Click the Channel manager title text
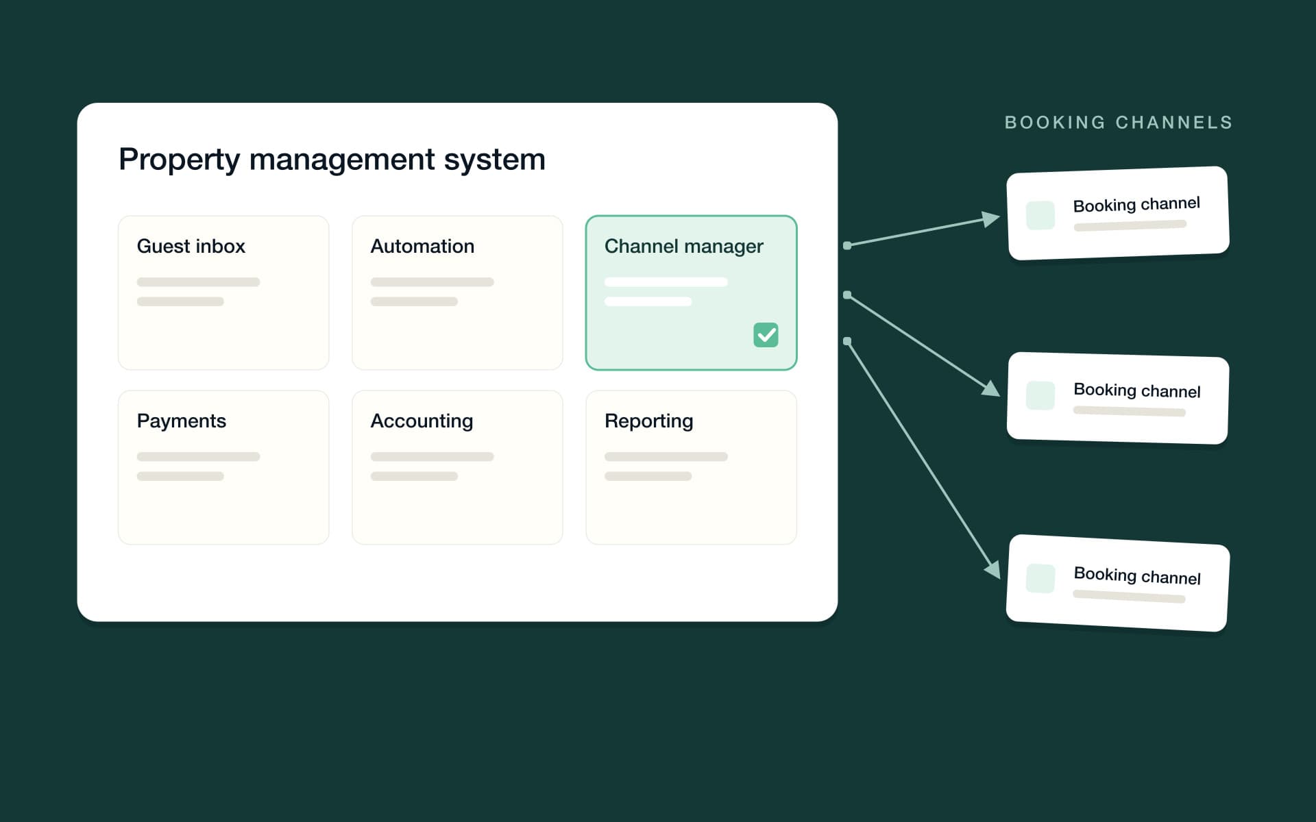 (683, 247)
